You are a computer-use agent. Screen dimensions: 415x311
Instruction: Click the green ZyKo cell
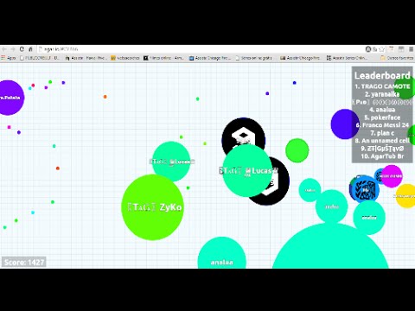[153, 207]
